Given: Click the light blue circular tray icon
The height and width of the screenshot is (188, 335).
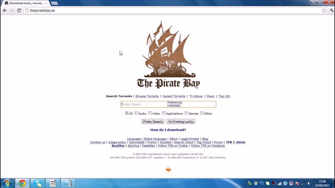Looking at the screenshot, I should point(285,183).
